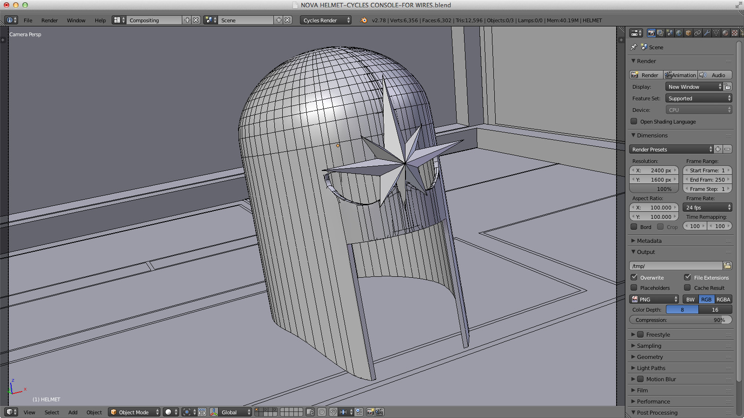Screen dimensions: 744x418
Task: Open the World properties globe tab
Action: tap(679, 33)
